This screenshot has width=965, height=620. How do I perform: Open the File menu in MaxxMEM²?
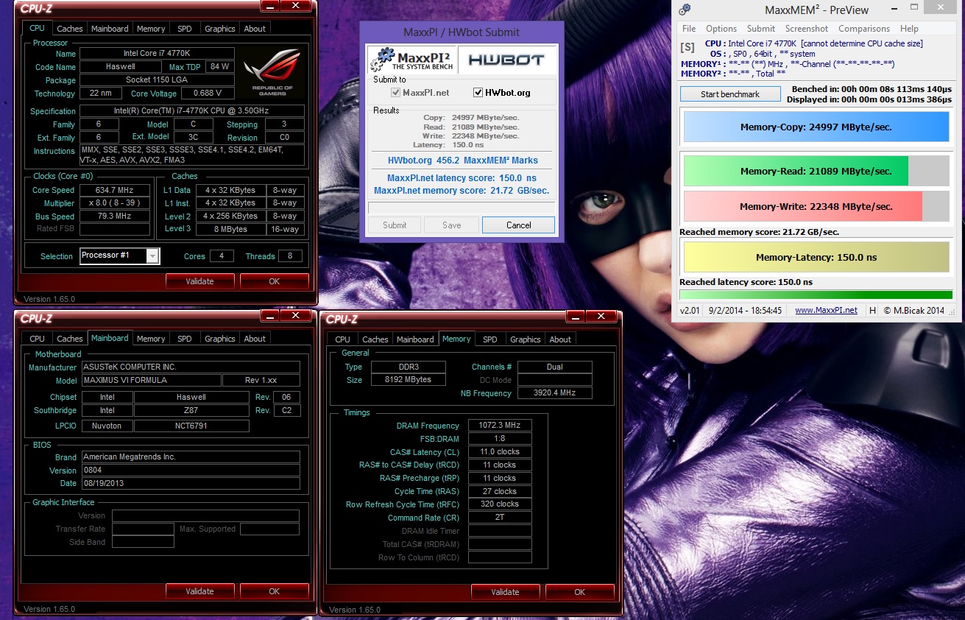tap(689, 29)
